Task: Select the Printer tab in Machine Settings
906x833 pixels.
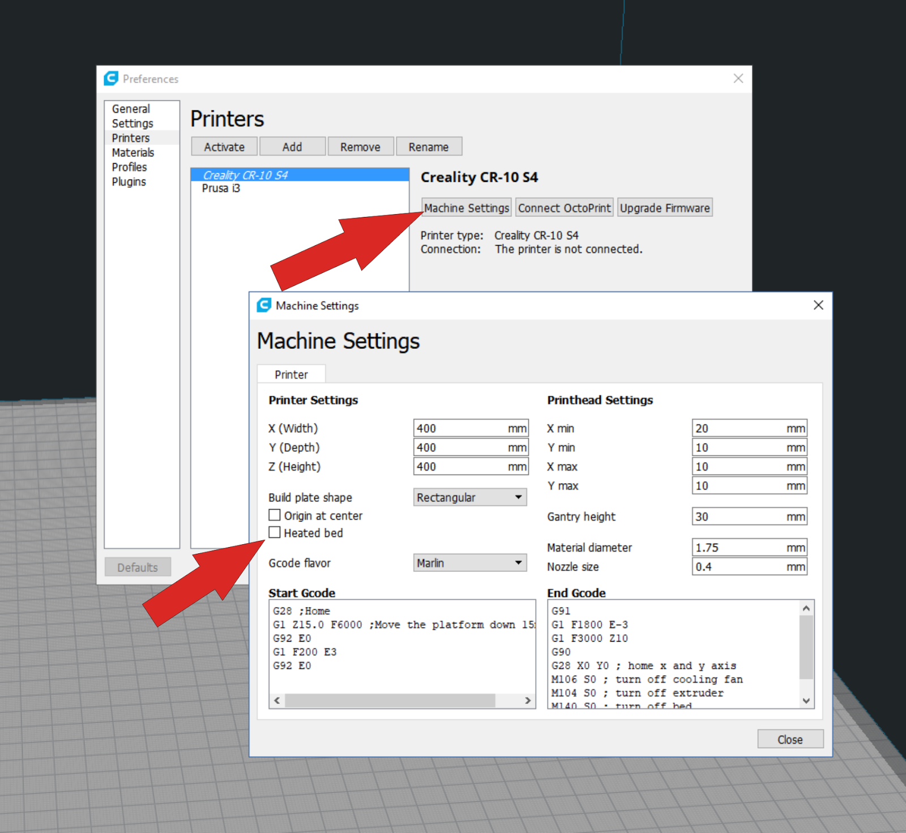Action: 291,374
